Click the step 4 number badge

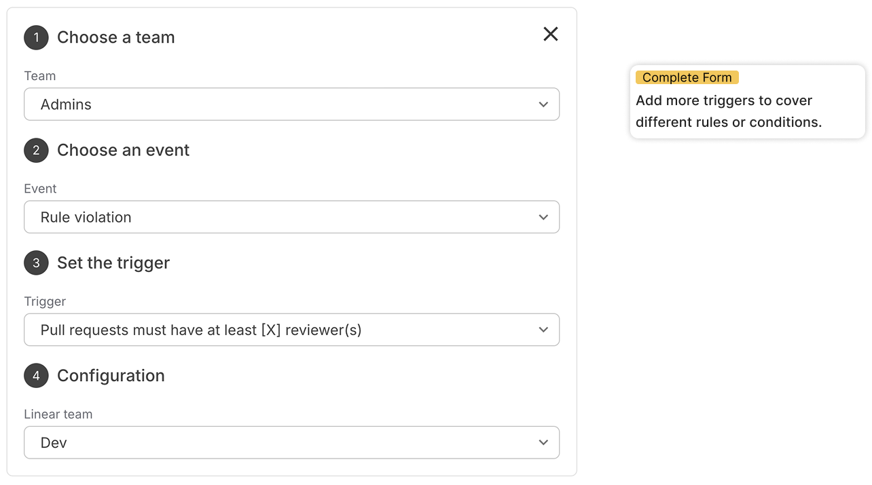click(36, 376)
